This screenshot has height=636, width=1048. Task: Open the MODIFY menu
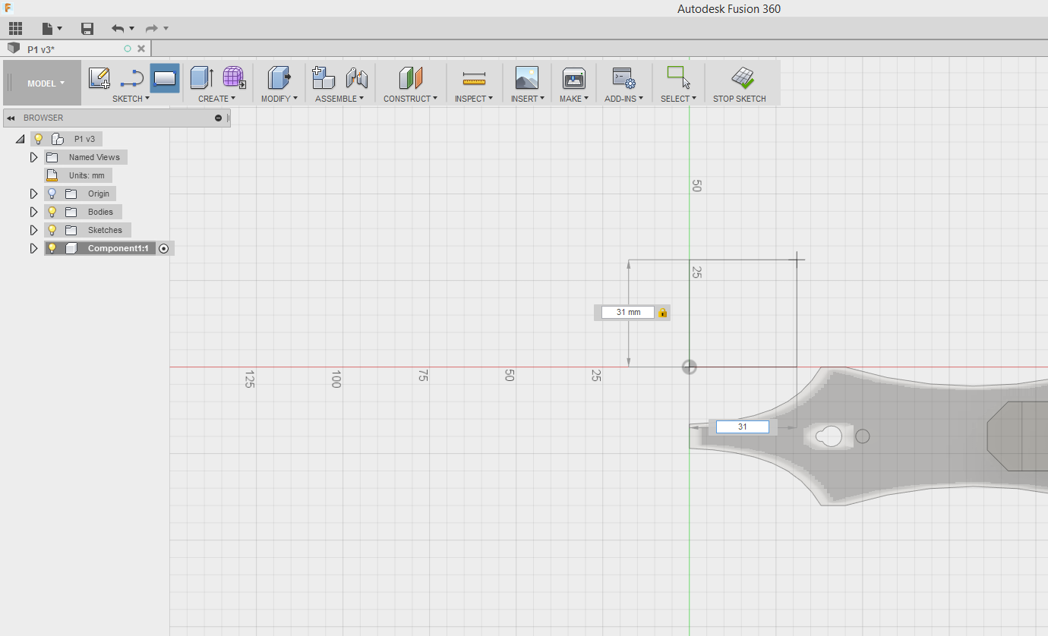[279, 99]
